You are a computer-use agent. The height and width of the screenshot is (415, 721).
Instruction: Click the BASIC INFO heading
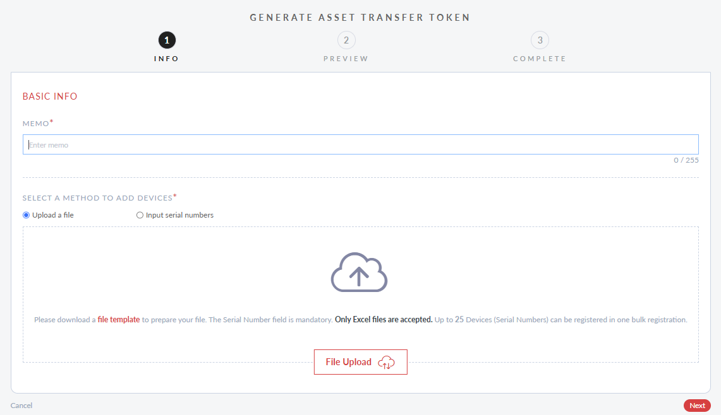click(x=49, y=96)
